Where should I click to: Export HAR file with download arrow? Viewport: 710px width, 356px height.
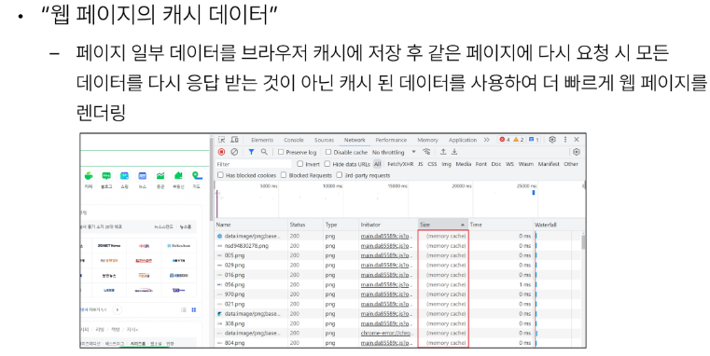tap(454, 152)
